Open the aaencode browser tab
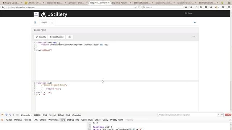 coord(56,3)
